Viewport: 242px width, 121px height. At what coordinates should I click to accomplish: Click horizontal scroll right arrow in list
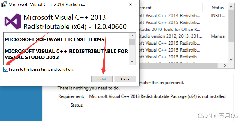(x=225, y=65)
